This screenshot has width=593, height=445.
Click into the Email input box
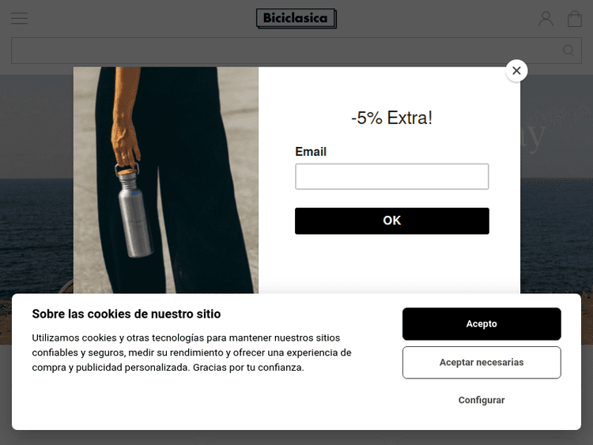tap(392, 176)
